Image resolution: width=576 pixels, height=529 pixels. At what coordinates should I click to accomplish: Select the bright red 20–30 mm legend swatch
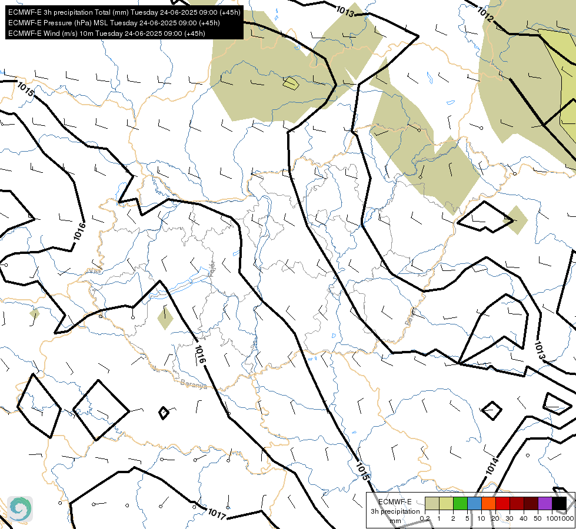tap(502, 504)
